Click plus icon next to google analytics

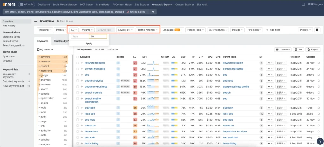[82, 81]
